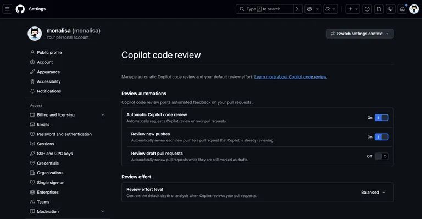This screenshot has width=422, height=219.
Task: Click the Organizations building icon
Action: point(32,173)
